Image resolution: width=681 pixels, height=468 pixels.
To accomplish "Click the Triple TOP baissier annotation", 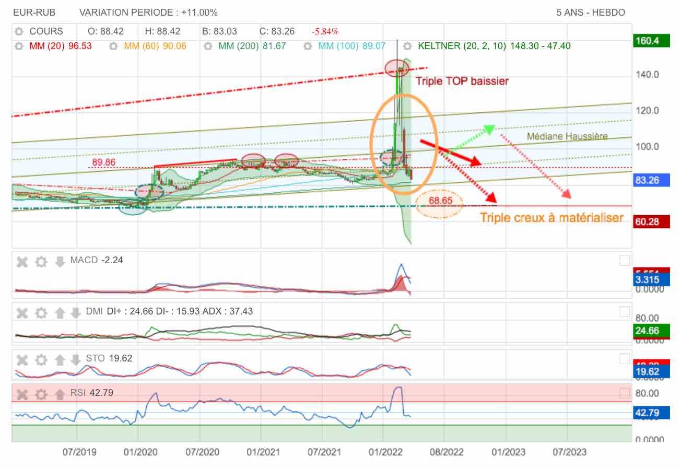I will [462, 81].
